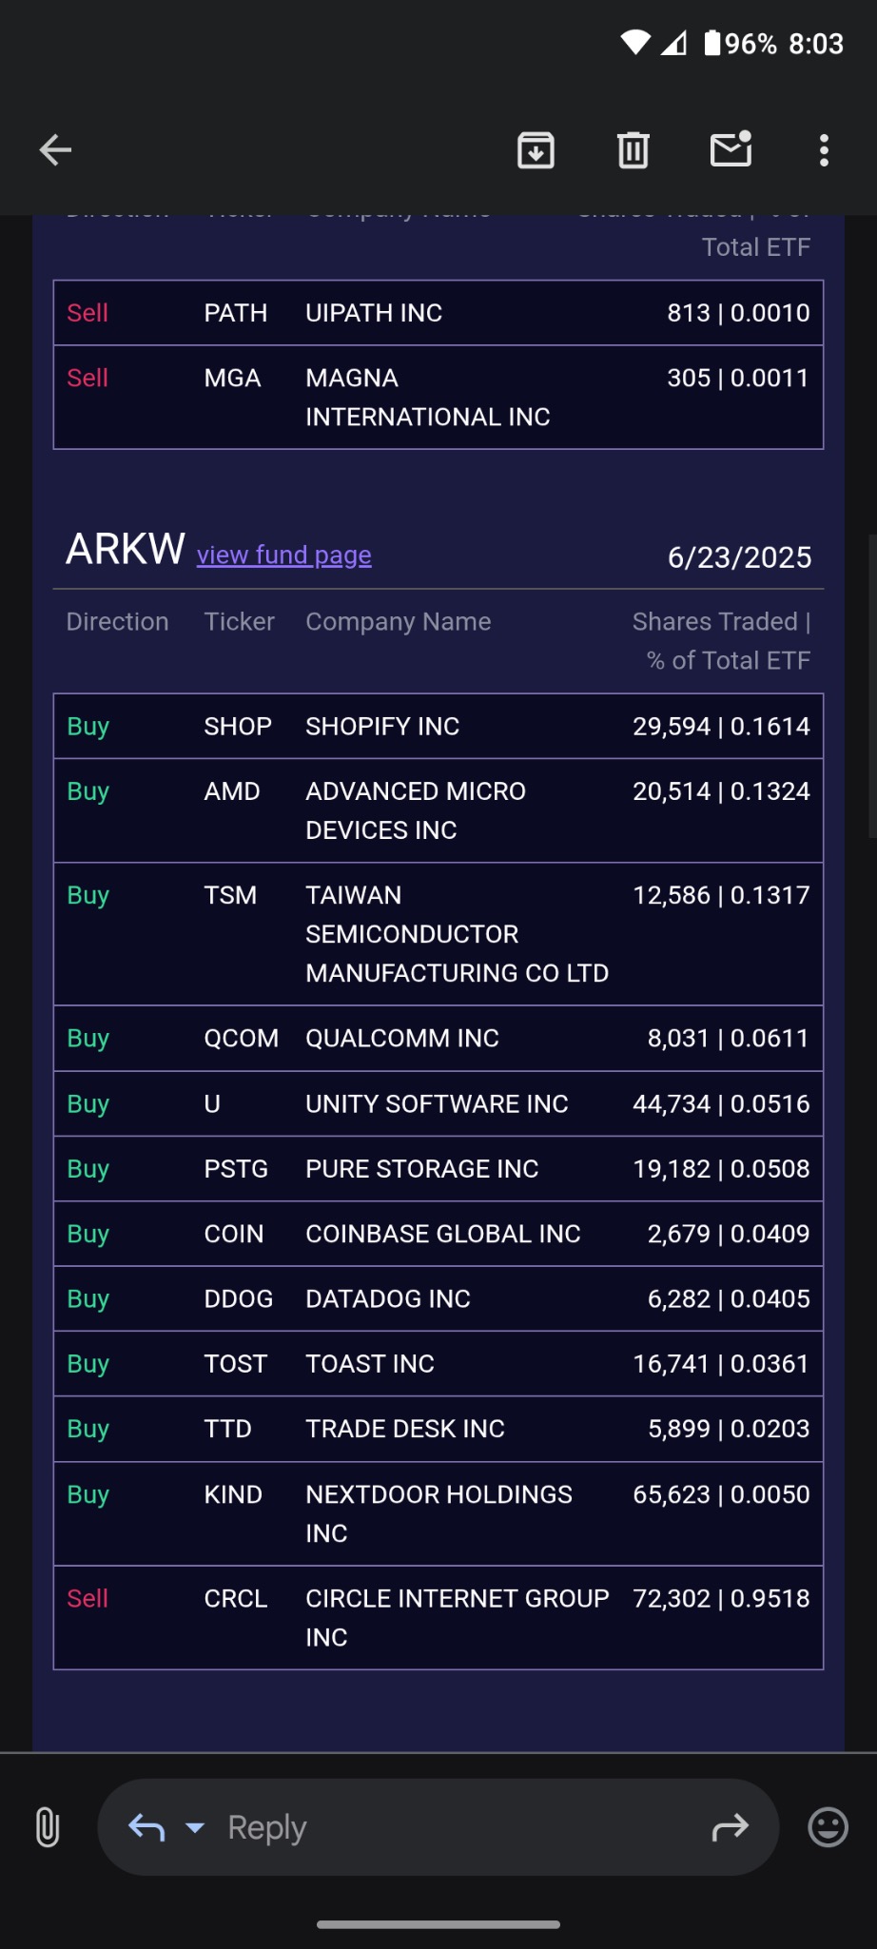Open ARKW view fund page link
This screenshot has height=1949, width=877.
click(x=284, y=555)
